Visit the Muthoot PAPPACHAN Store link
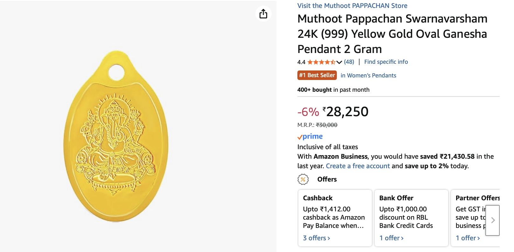514x252 pixels. [352, 6]
